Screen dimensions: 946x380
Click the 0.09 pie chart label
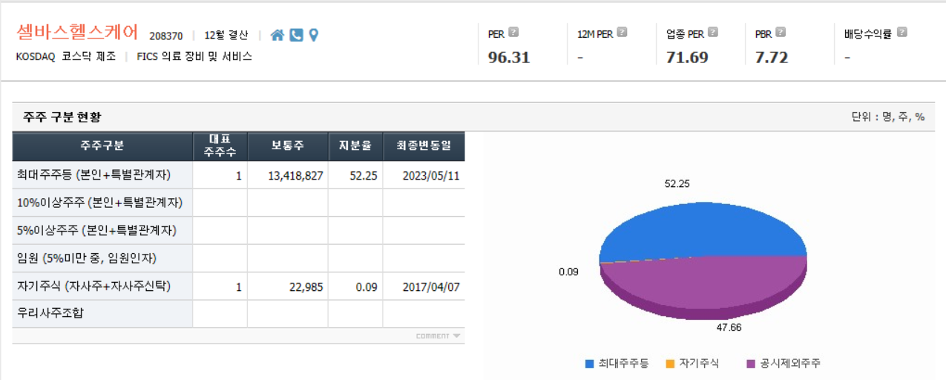(568, 272)
